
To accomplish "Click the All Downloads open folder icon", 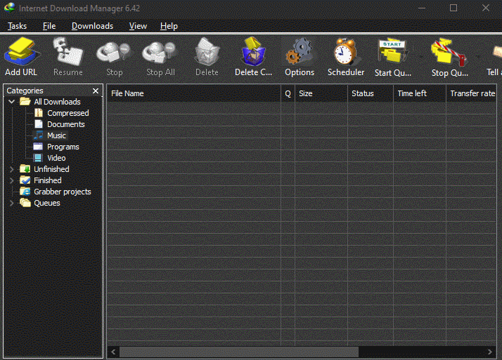I will [25, 102].
